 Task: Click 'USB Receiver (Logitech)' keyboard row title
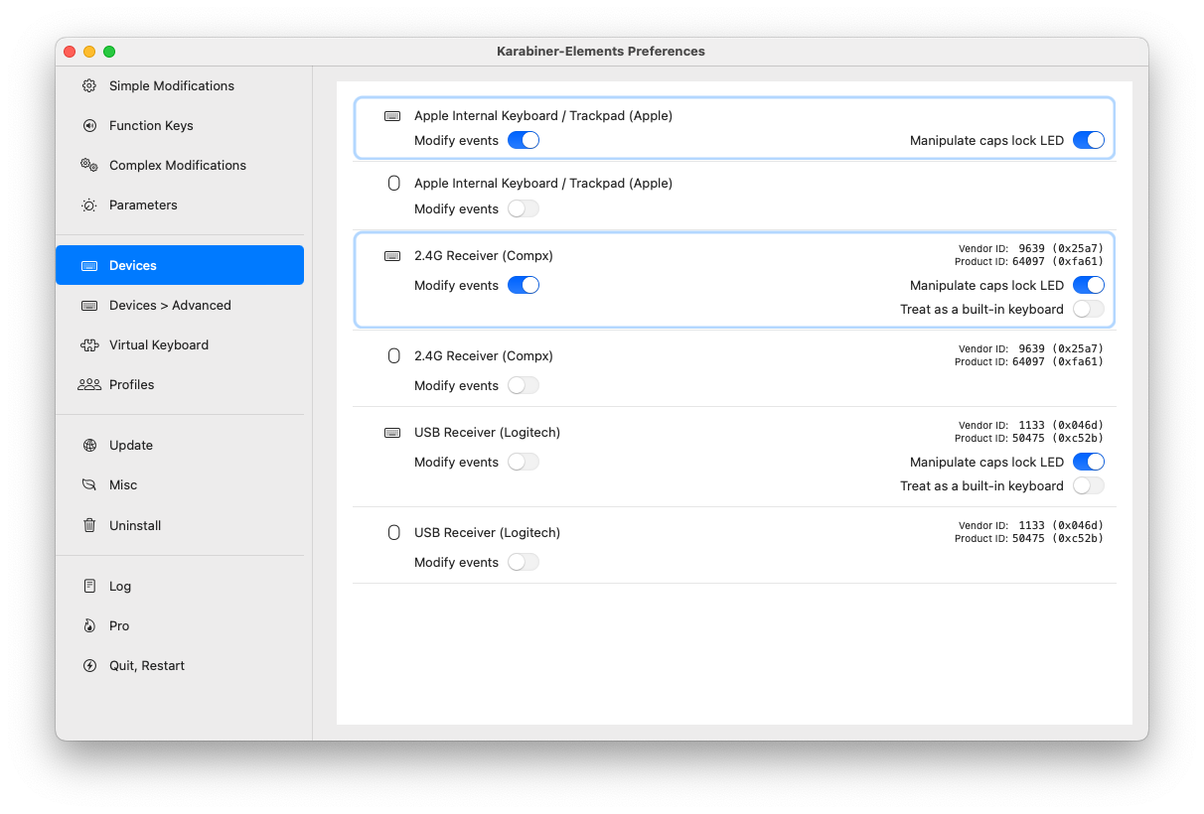pos(487,432)
